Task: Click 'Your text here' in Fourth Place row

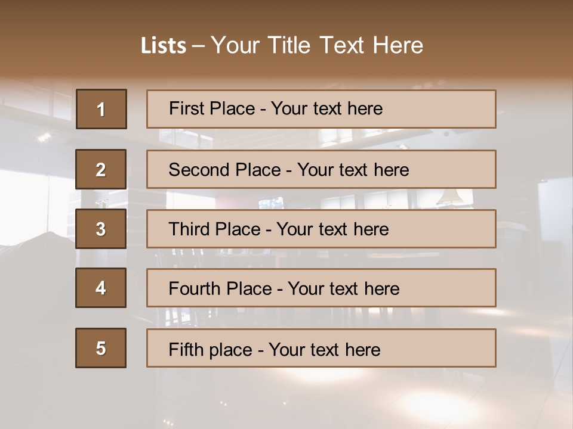Action: coord(343,289)
